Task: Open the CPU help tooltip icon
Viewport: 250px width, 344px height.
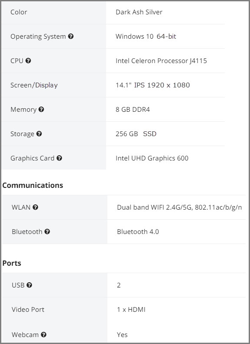Action: 28,60
